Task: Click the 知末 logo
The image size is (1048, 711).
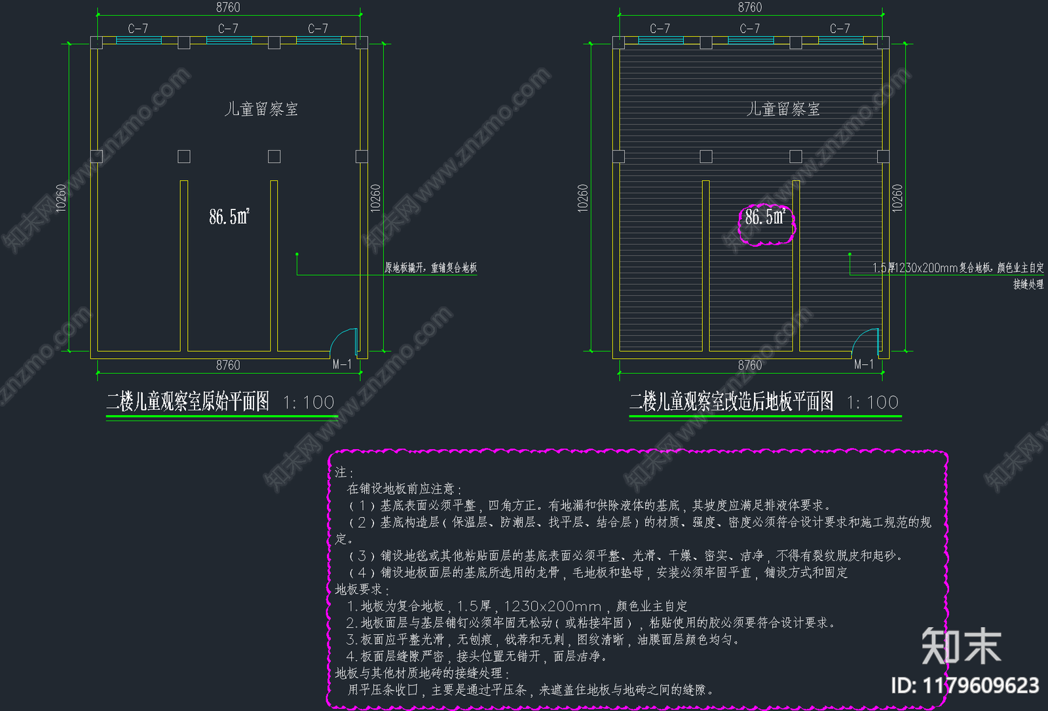Action: 962,646
